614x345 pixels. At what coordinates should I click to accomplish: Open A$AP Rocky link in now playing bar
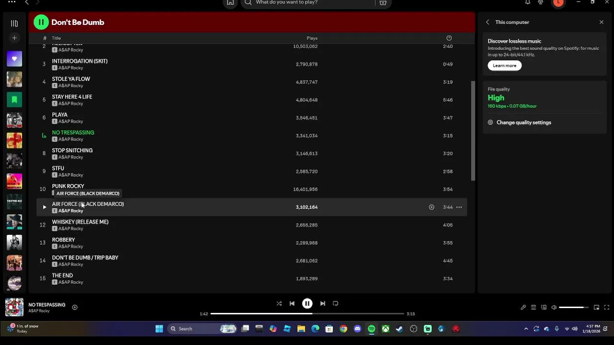[39, 311]
